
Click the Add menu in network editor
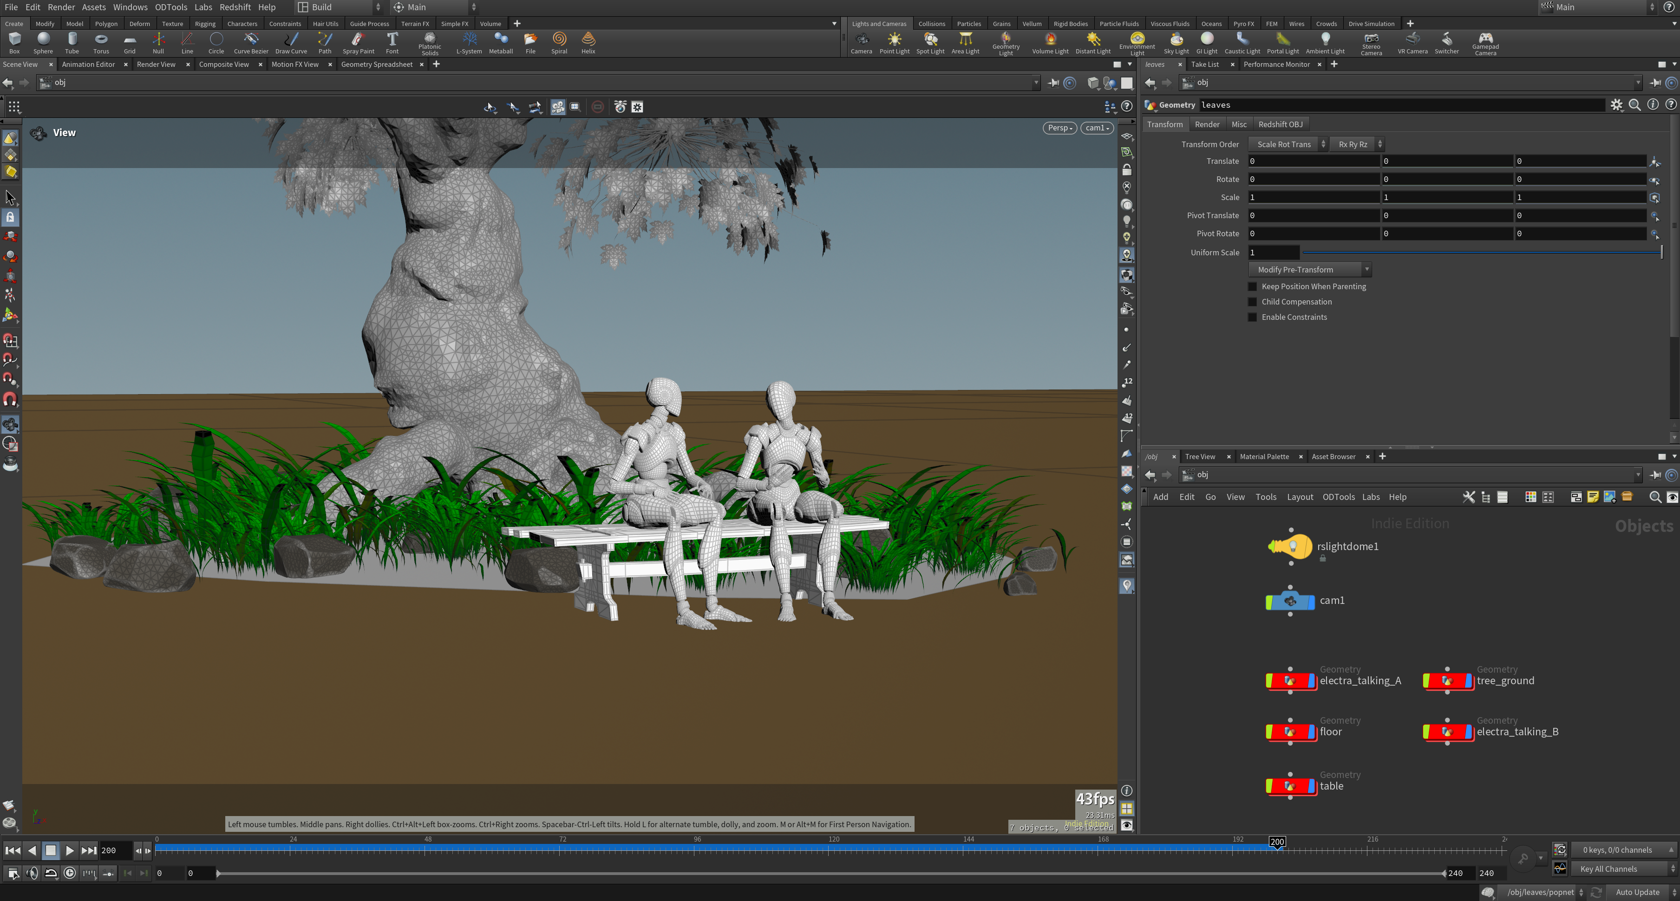1160,498
